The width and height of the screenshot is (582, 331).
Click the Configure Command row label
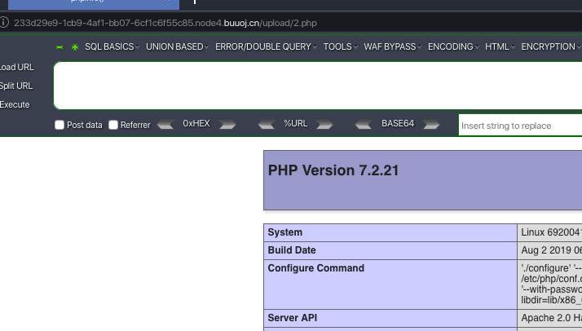pyautogui.click(x=316, y=268)
